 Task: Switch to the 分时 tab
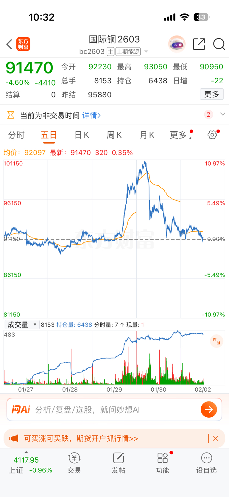pos(16,135)
